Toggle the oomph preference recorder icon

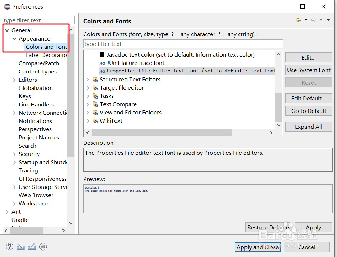(x=43, y=247)
